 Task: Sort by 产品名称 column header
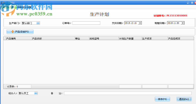[53, 39]
